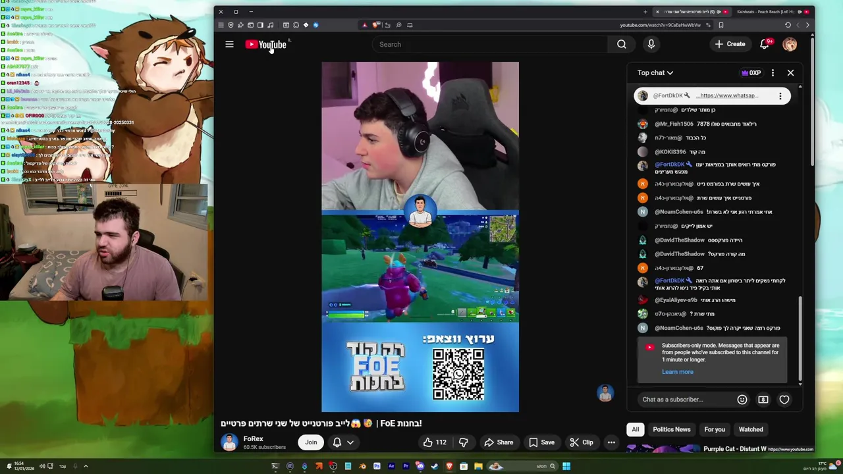Open the ForRex channel avatar

[x=229, y=442]
